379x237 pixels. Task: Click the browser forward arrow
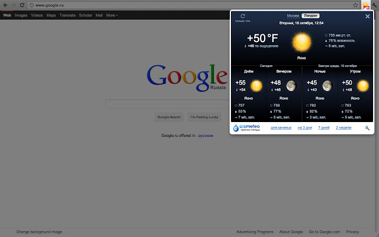[14, 5]
